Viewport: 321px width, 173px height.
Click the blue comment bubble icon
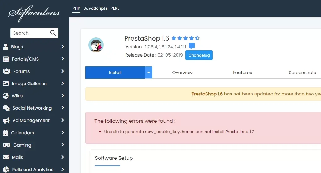(192, 46)
